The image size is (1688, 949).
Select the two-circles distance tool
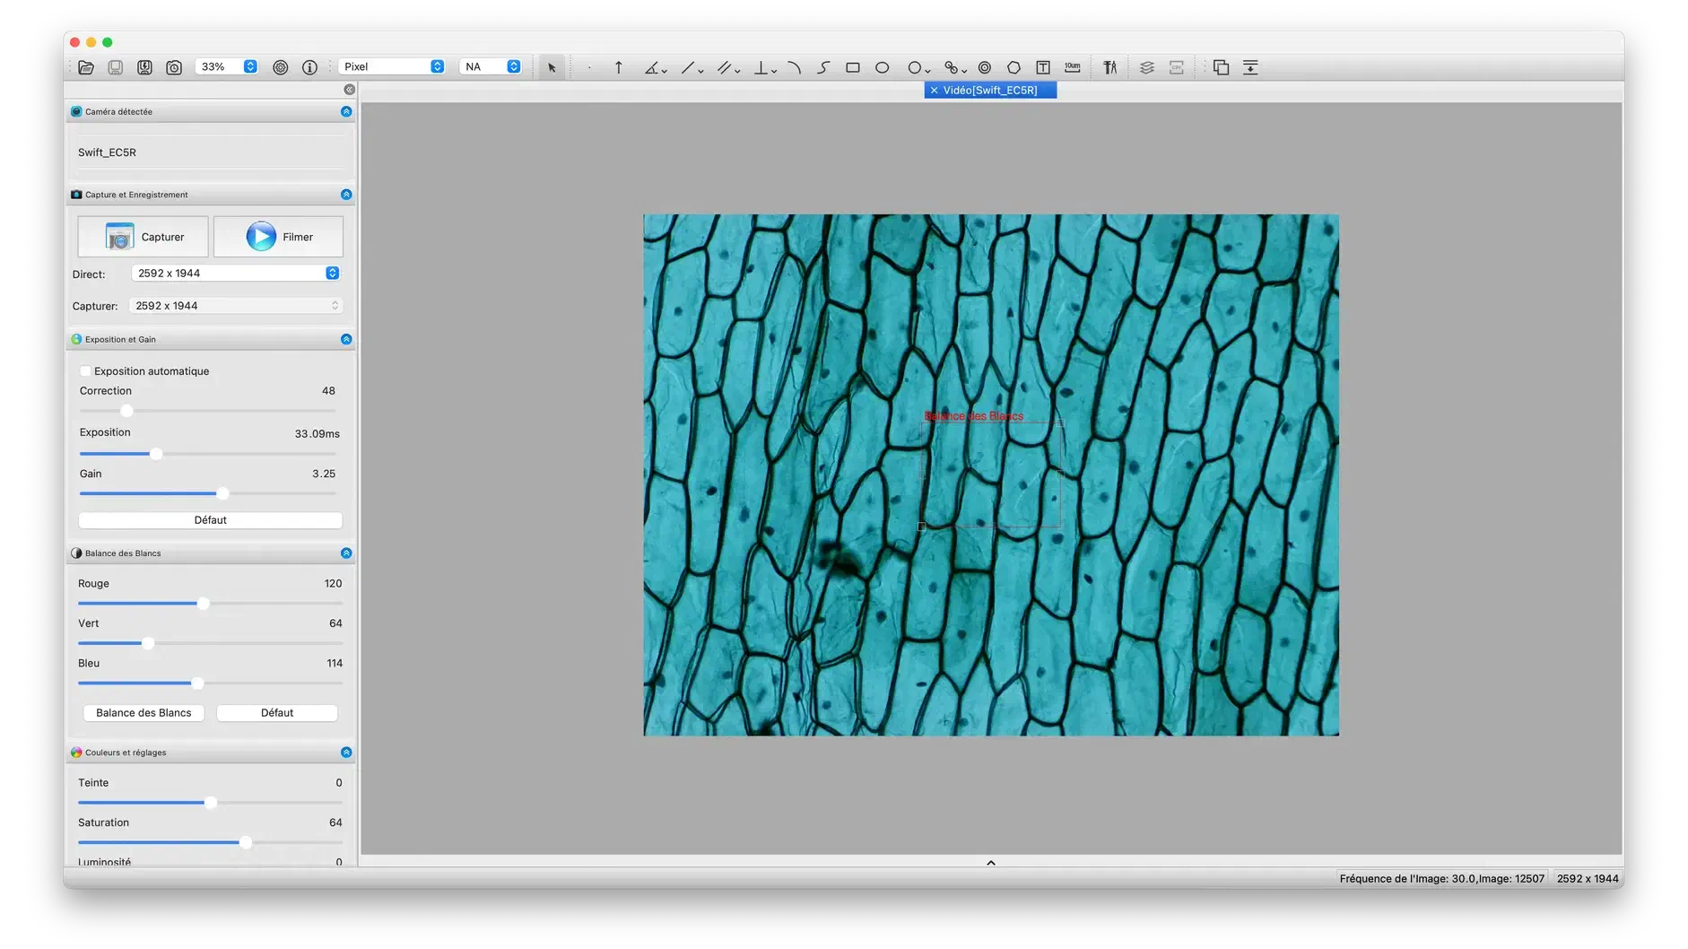[951, 67]
